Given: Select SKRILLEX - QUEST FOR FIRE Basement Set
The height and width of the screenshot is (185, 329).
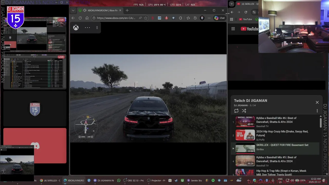Looking at the screenshot, I should click(275, 149).
